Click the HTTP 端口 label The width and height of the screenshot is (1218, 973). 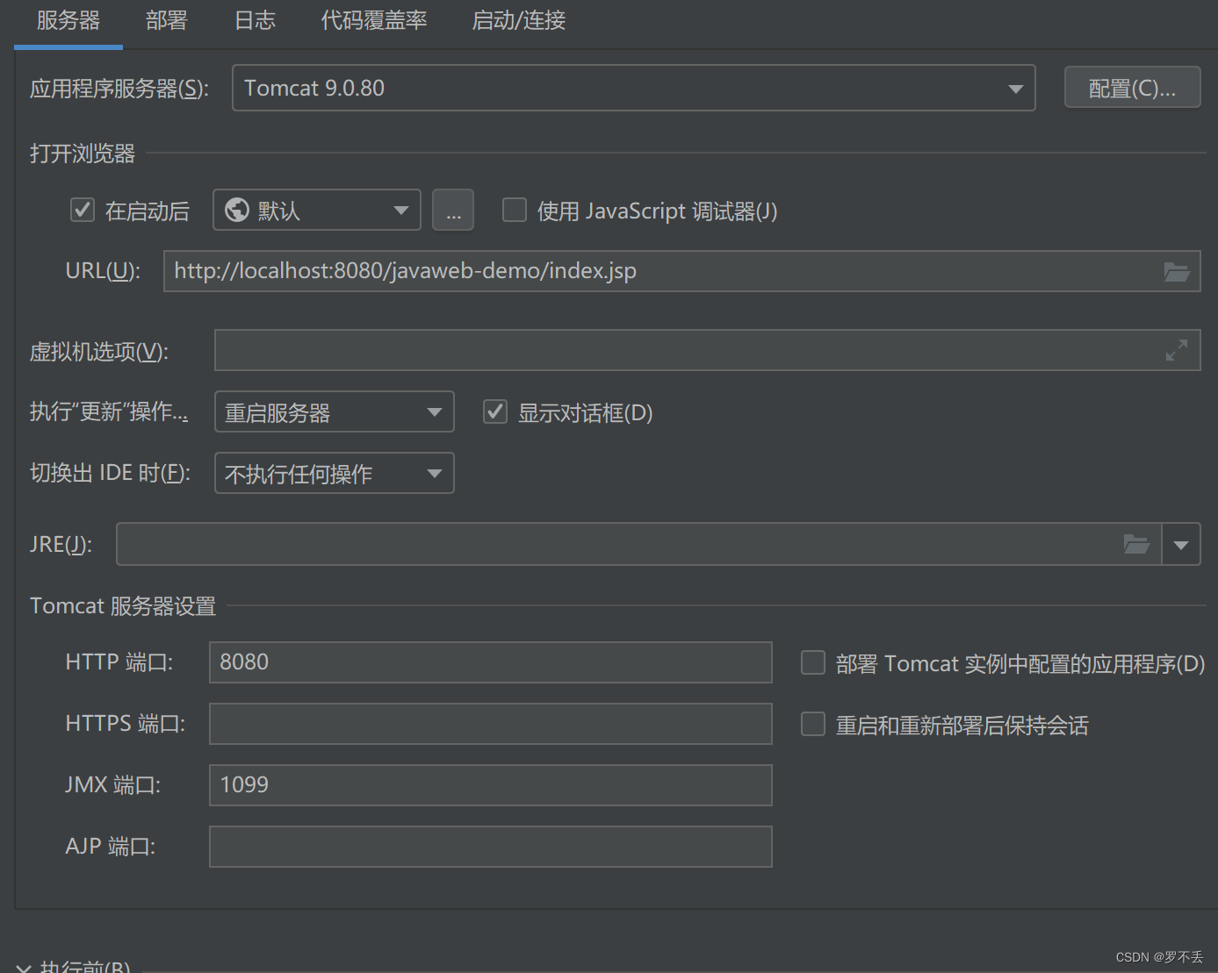tap(119, 662)
